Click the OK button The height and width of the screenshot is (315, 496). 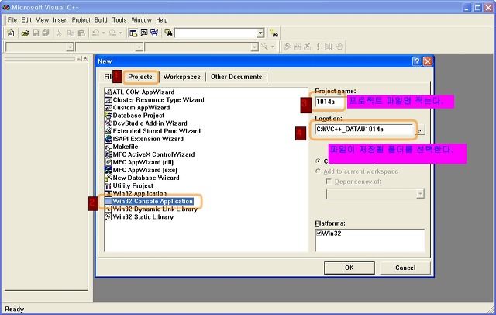click(x=350, y=268)
